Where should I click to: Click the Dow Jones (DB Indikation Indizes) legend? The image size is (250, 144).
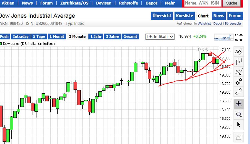pyautogui.click(x=29, y=44)
